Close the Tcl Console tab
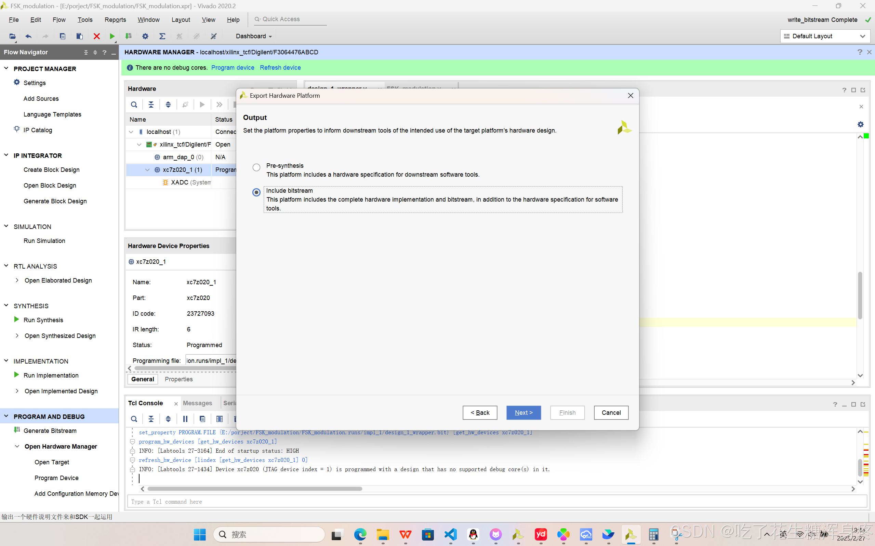Image resolution: width=875 pixels, height=546 pixels. click(176, 404)
